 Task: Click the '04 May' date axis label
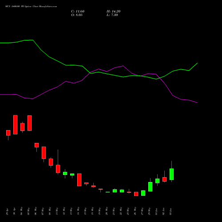(x=22, y=211)
